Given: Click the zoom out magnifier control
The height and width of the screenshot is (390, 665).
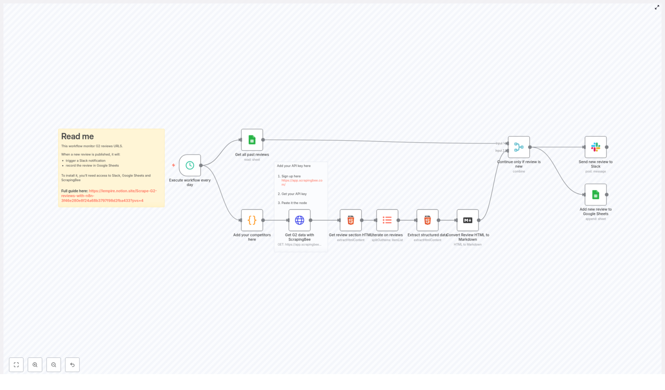Looking at the screenshot, I should click(54, 365).
